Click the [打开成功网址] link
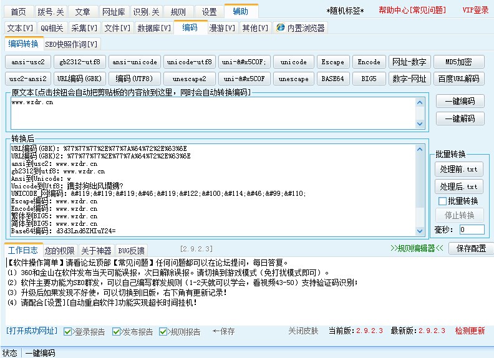494x358 pixels. tap(32, 331)
